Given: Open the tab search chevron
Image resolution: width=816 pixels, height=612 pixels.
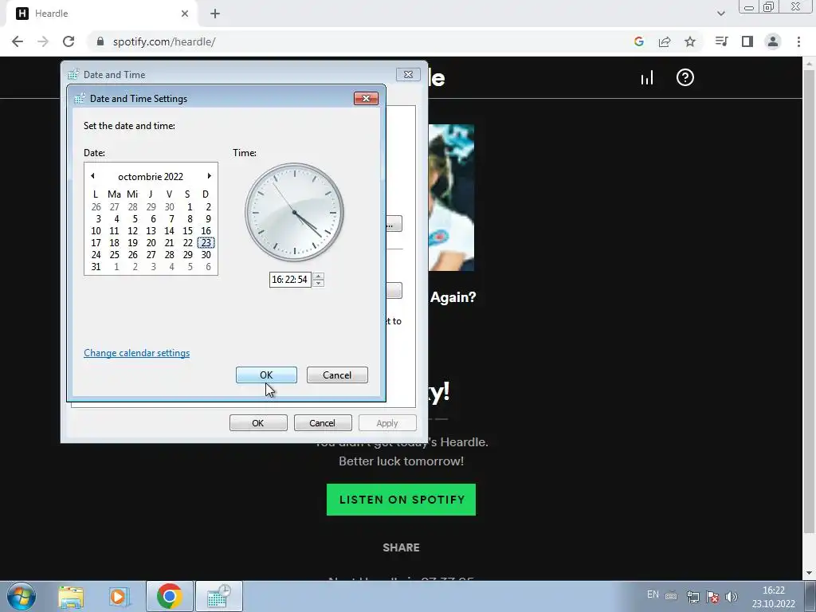Looking at the screenshot, I should [720, 14].
